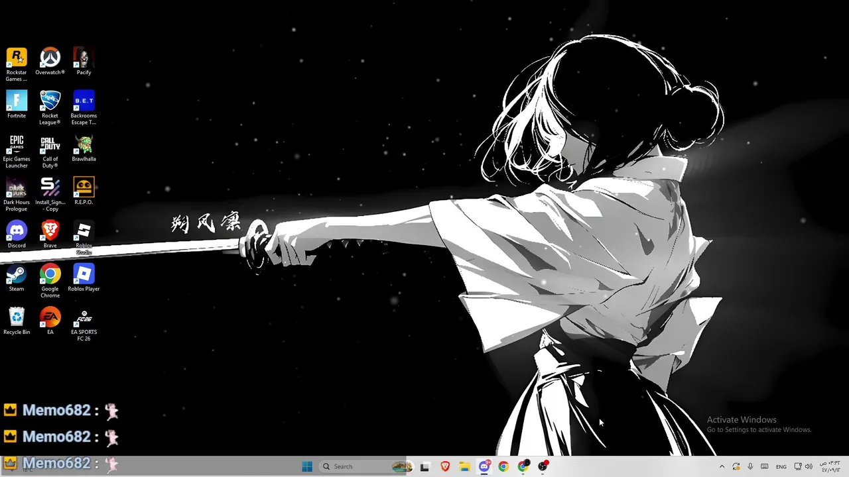Image resolution: width=849 pixels, height=477 pixels.
Task: Select the Pacify desktop icon
Action: coord(84,61)
